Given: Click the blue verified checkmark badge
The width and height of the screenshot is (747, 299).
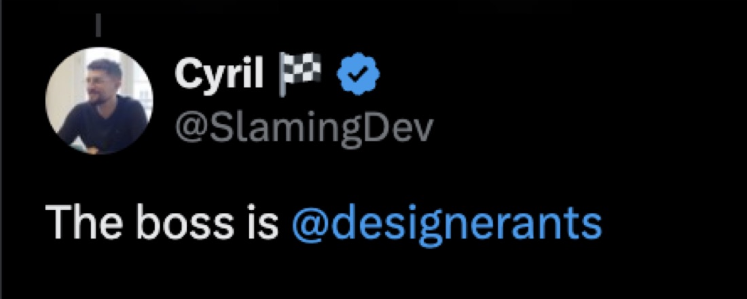Looking at the screenshot, I should pos(359,74).
